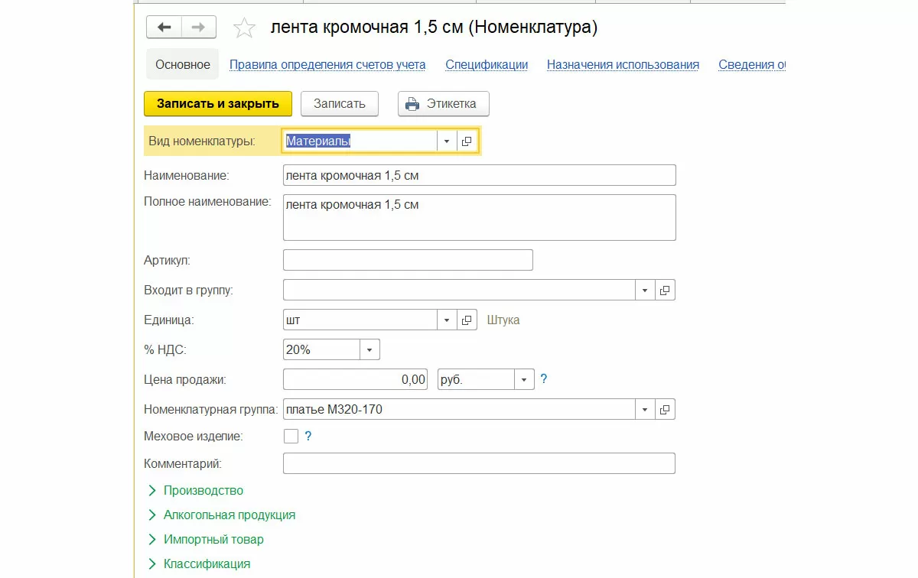The height and width of the screenshot is (578, 918).
Task: Switch to the Спецификации tab
Action: tap(487, 65)
